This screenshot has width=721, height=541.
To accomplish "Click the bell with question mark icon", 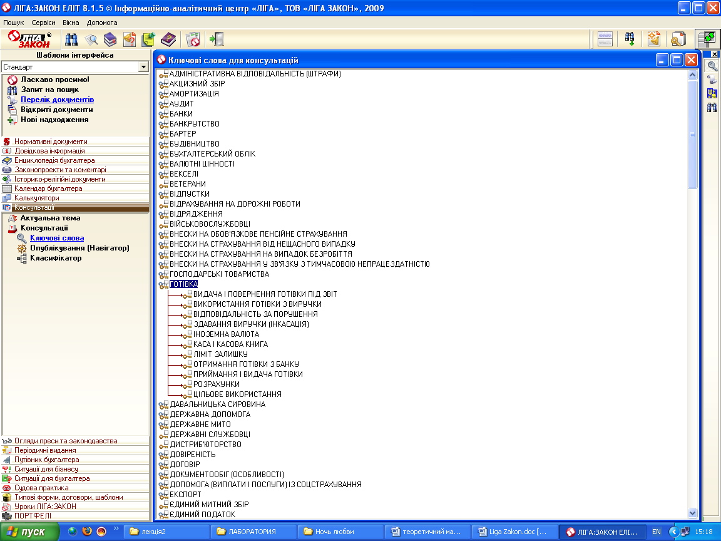I will click(130, 39).
